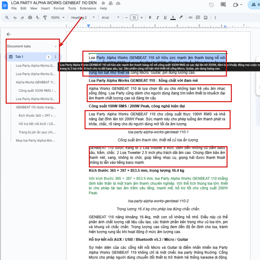This screenshot has width=260, height=260.
Task: Click heading 'Kích thước 365 × 397 × 853.5 mm, trọng lượng 16.4 kg'
Action: click(x=136, y=170)
